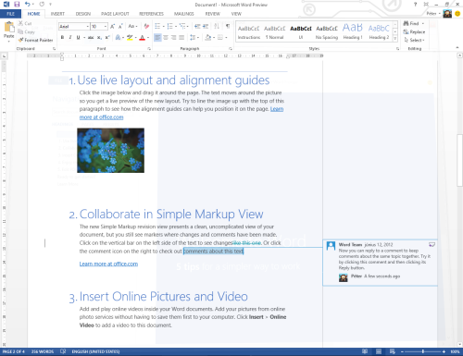Apply bullet list formatting
The width and height of the screenshot is (463, 356).
pos(157,26)
